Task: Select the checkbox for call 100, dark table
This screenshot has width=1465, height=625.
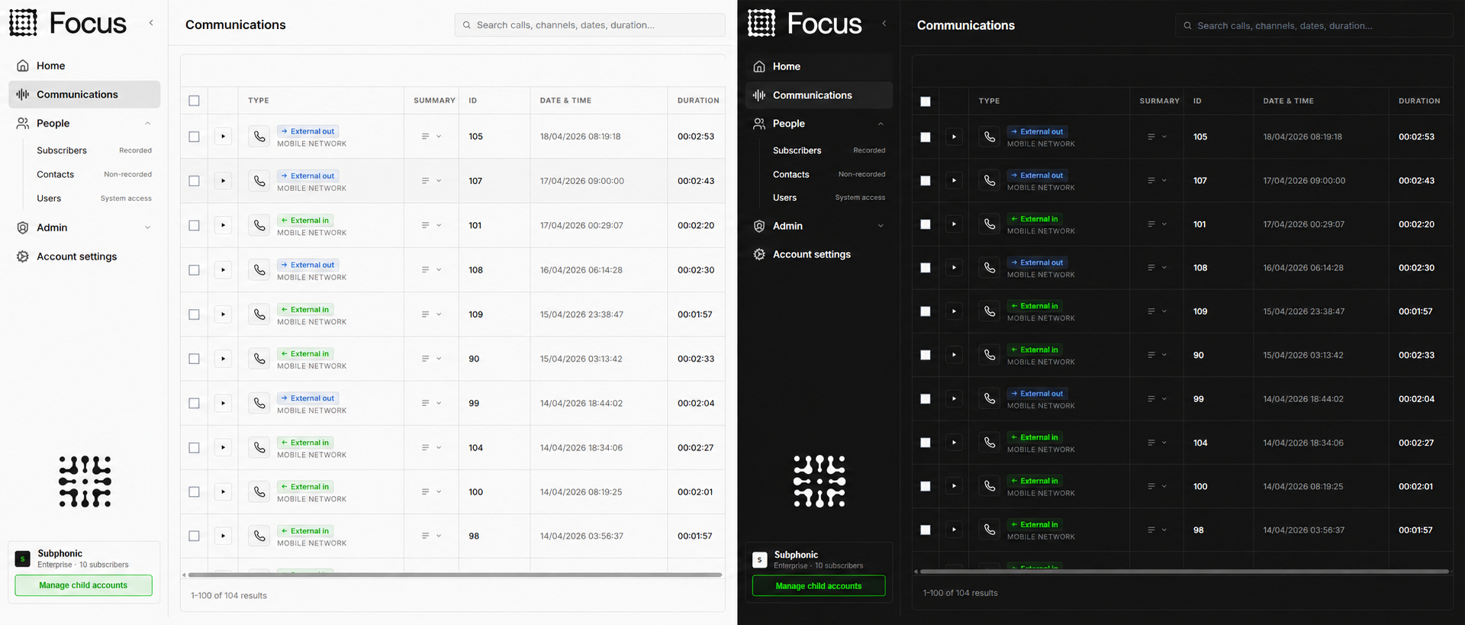Action: pos(926,486)
